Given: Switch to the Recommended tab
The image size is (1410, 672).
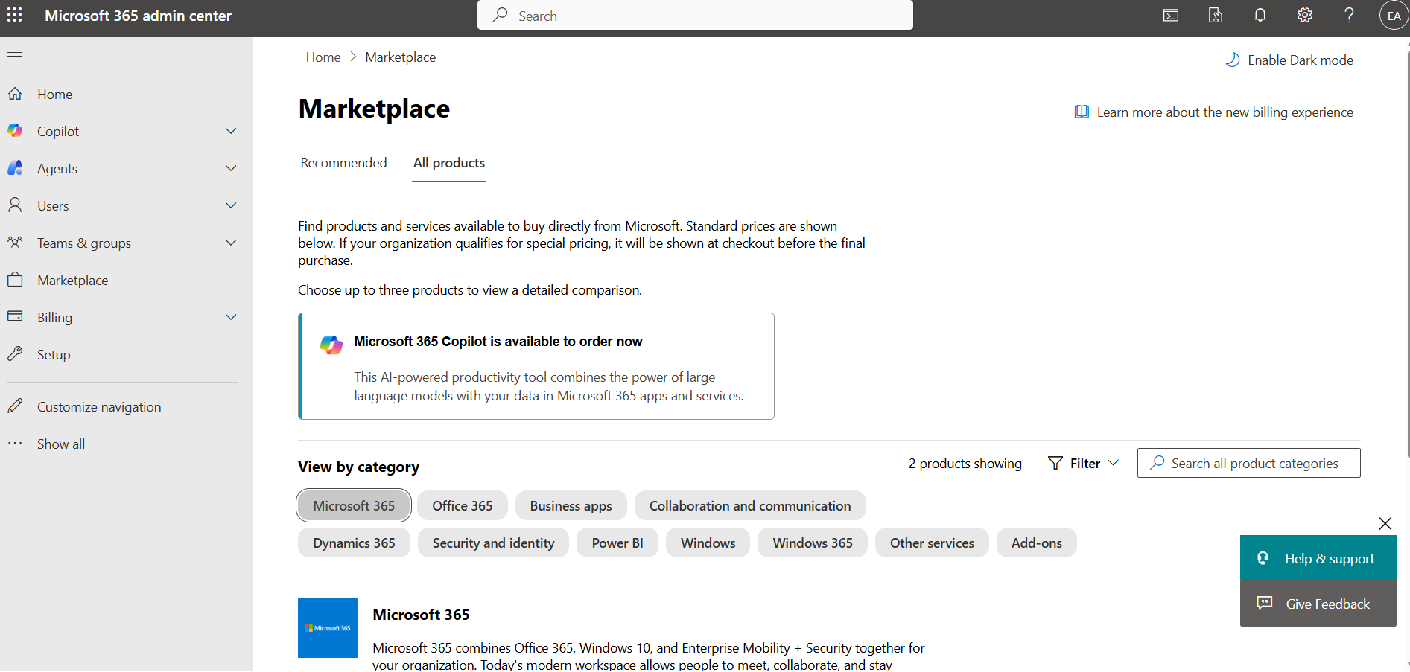Looking at the screenshot, I should click(343, 163).
